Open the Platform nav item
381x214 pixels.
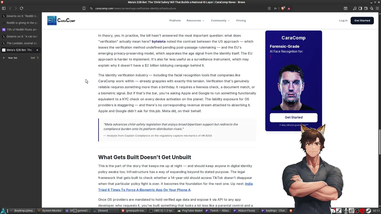[175, 21]
